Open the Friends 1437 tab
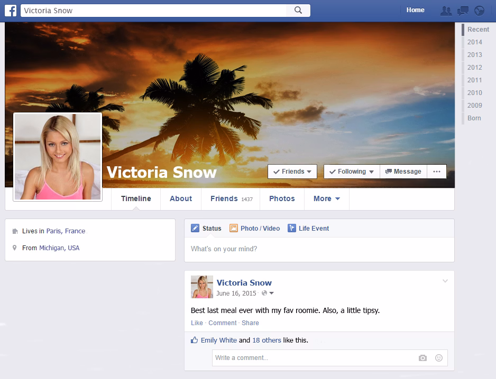Viewport: 496px width, 379px height. [231, 198]
